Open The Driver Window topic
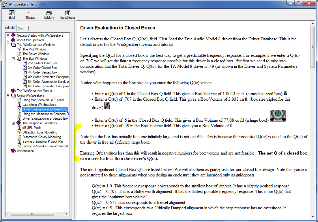This screenshot has width=318, height=222. coord(36,54)
